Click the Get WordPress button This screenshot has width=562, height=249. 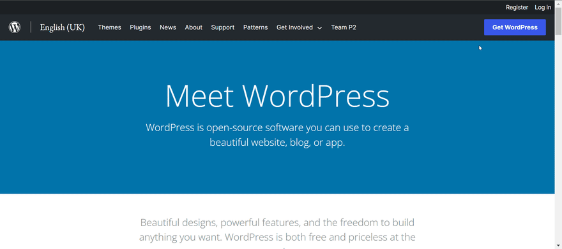coord(515,27)
